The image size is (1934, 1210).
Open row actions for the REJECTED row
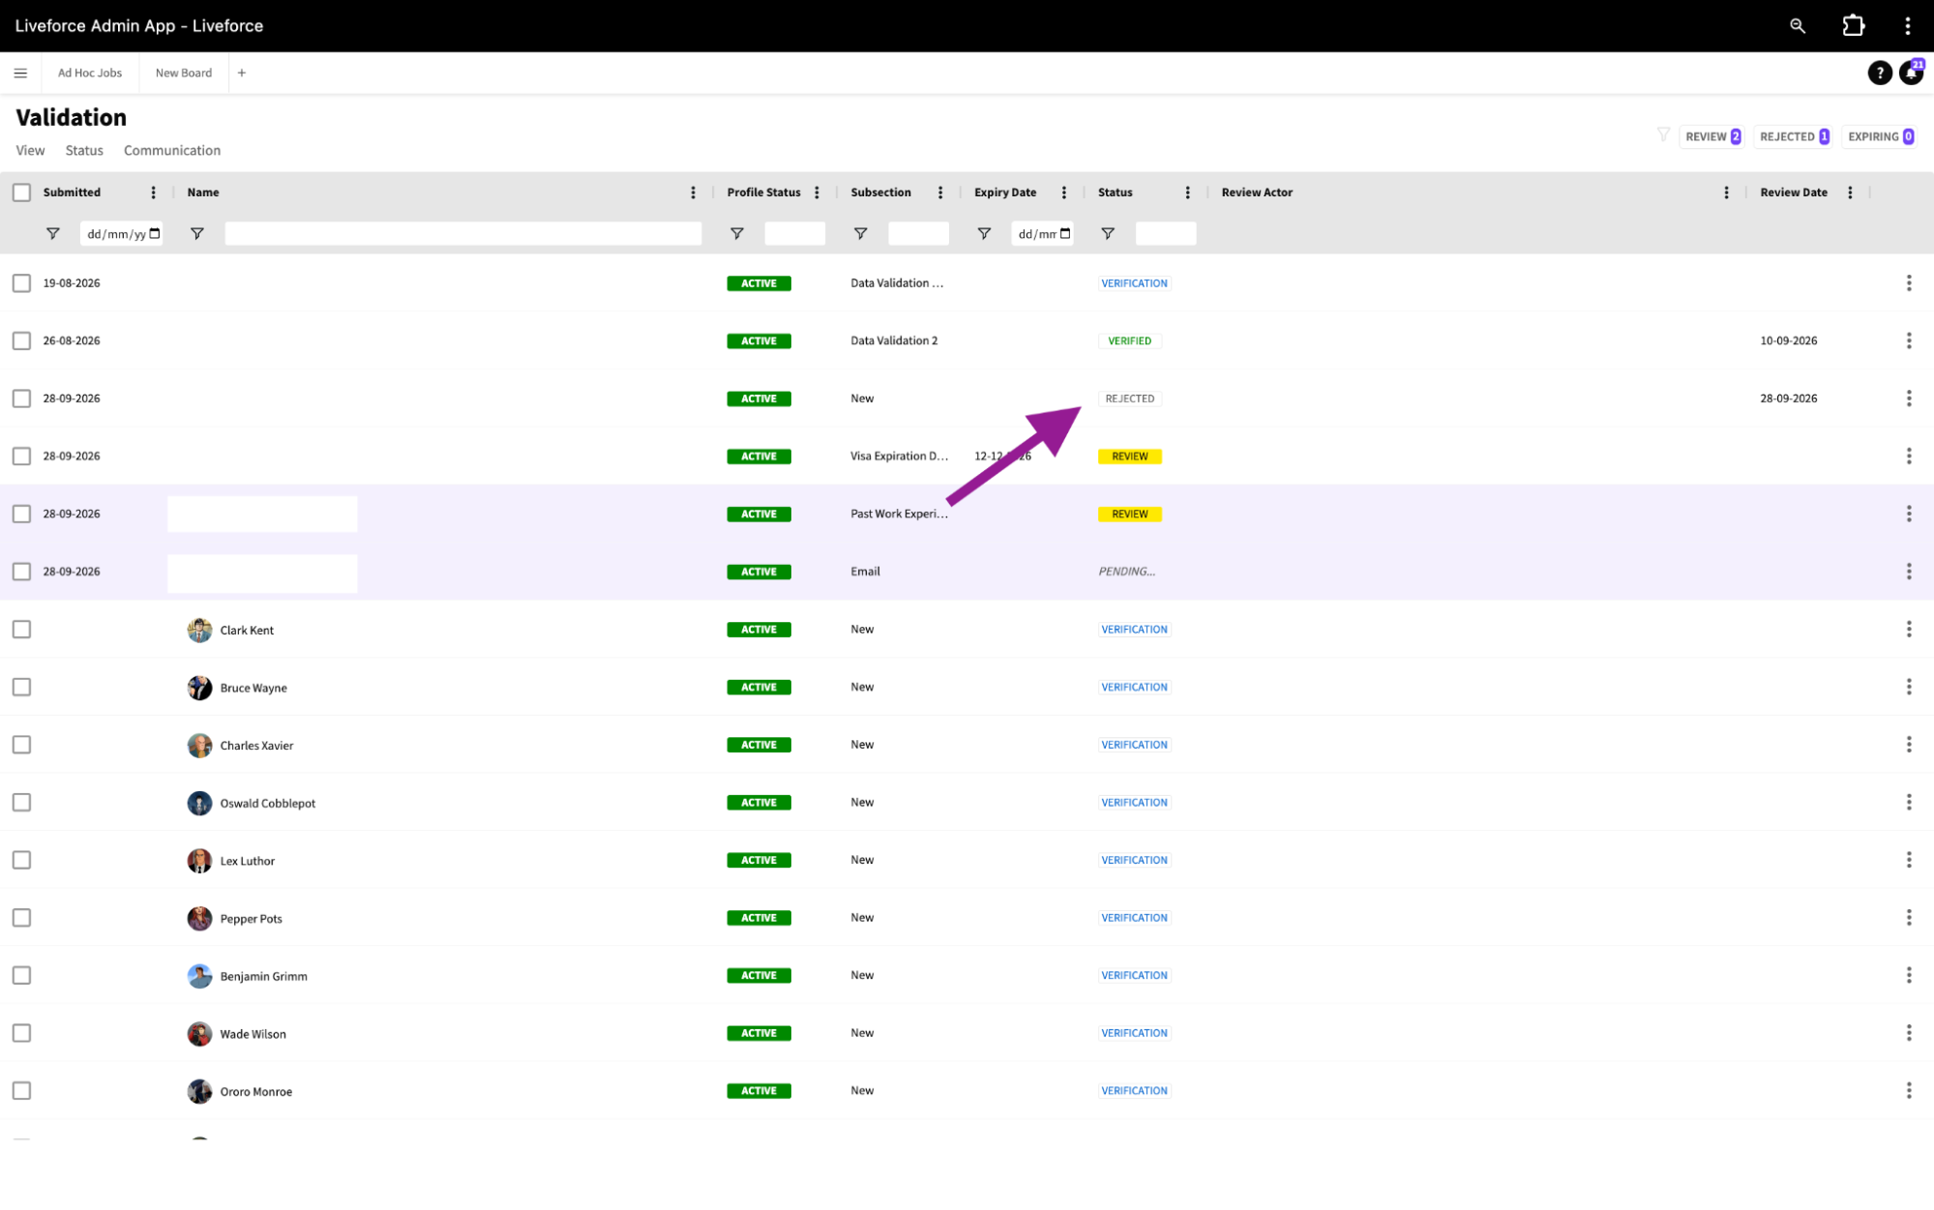1909,398
